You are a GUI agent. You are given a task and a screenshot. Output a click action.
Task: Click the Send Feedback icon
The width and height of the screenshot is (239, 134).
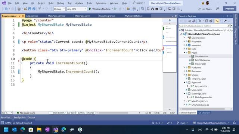(218, 9)
